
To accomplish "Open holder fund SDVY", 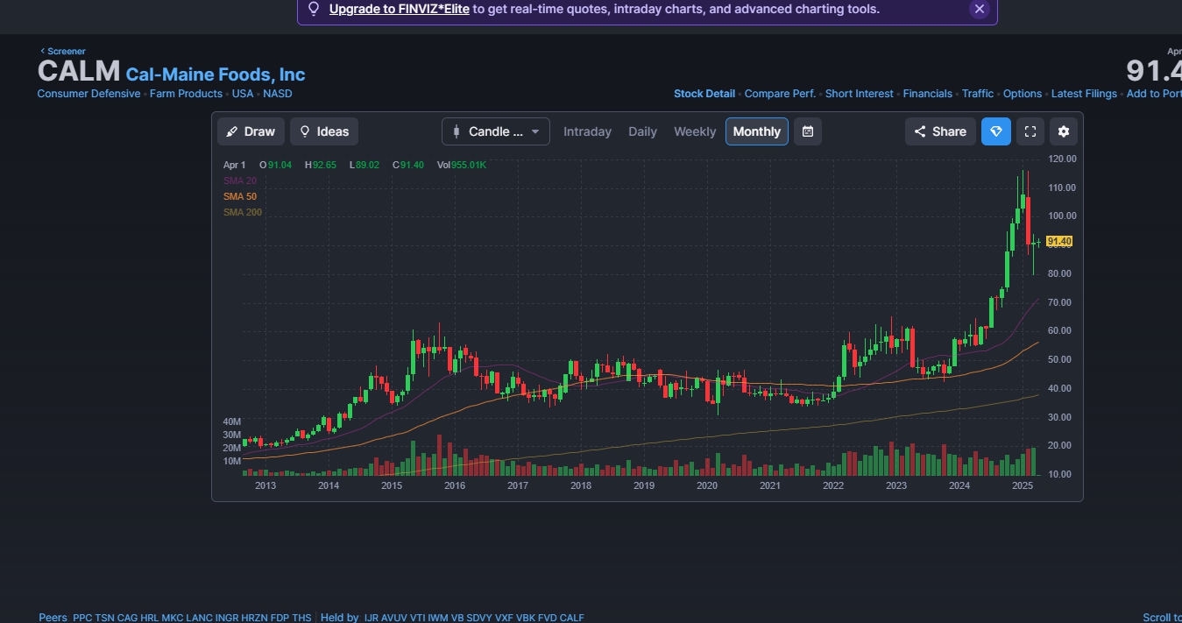I will pyautogui.click(x=480, y=618).
